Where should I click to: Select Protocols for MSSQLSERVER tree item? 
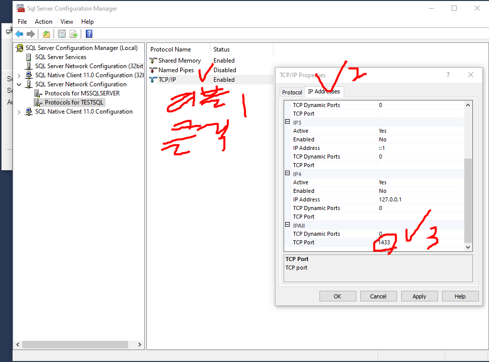coord(82,93)
